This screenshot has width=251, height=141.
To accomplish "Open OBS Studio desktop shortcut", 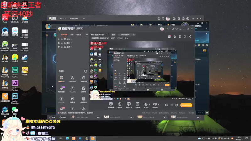I will (15, 18).
